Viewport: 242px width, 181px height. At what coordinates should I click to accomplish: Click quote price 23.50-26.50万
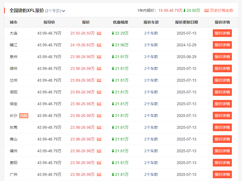click(82, 33)
